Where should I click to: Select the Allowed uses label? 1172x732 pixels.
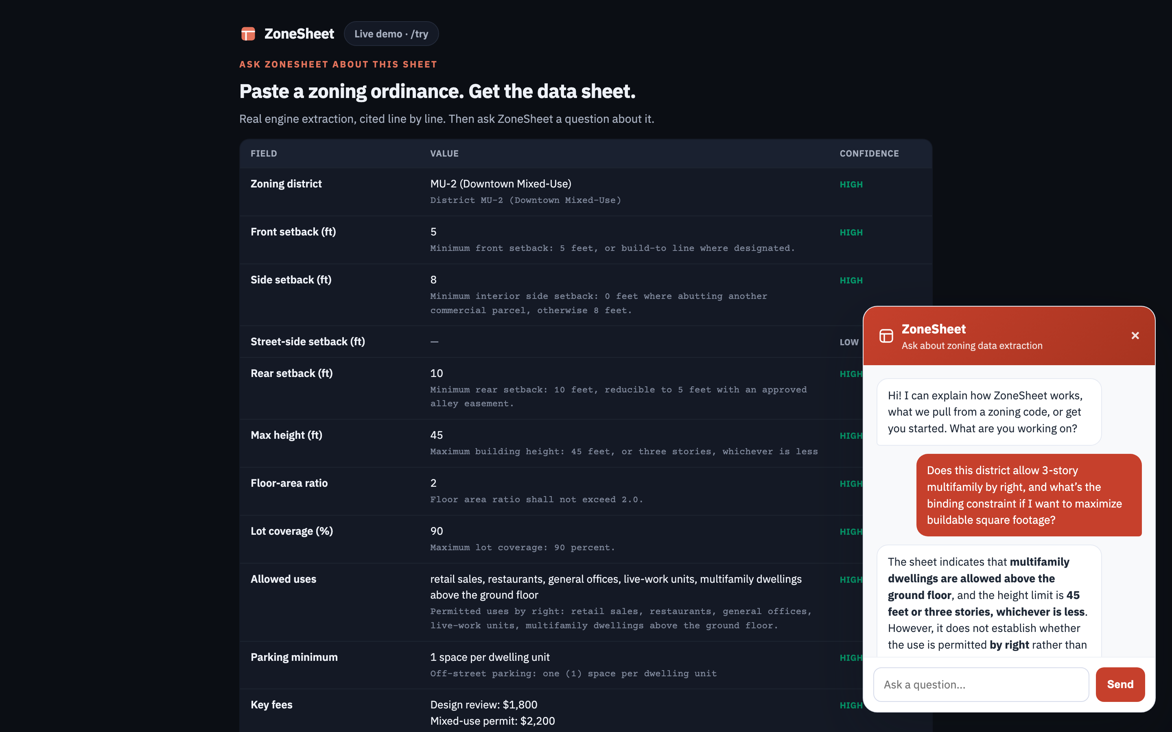tap(283, 579)
